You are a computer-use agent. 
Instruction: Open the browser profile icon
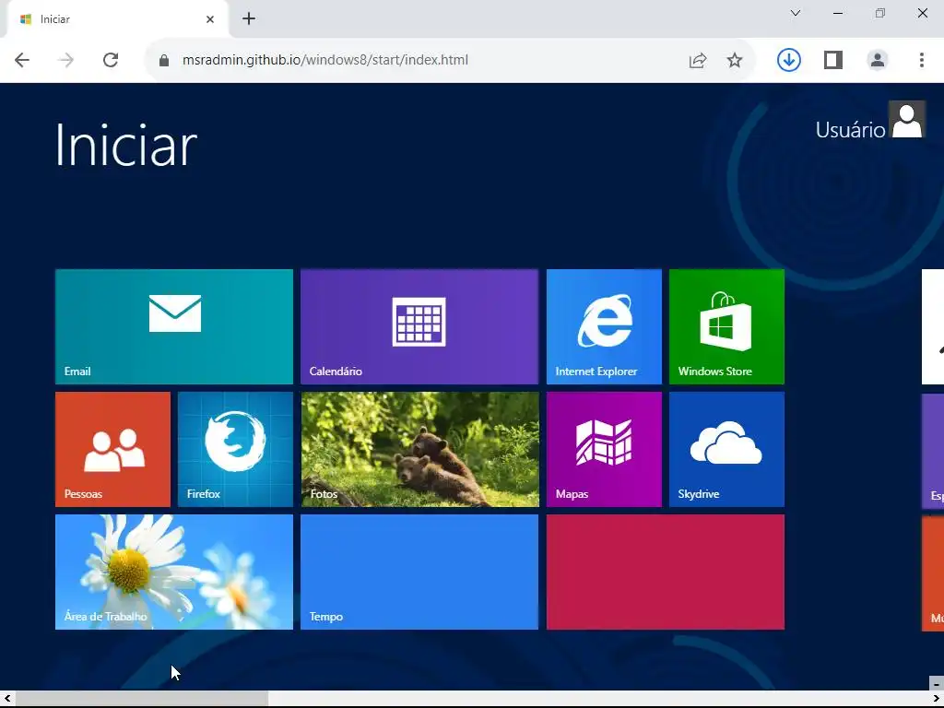pyautogui.click(x=878, y=60)
